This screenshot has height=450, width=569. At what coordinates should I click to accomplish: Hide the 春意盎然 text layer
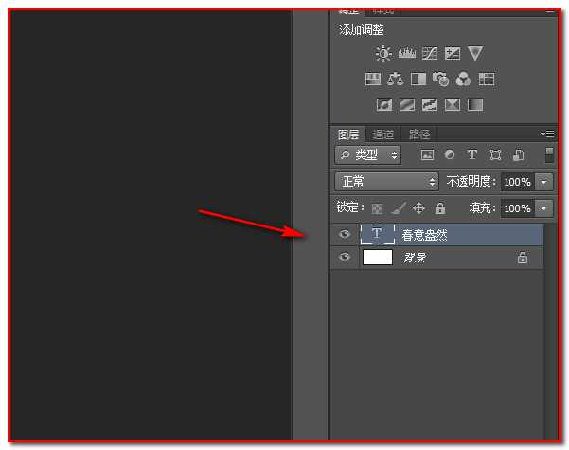[345, 234]
